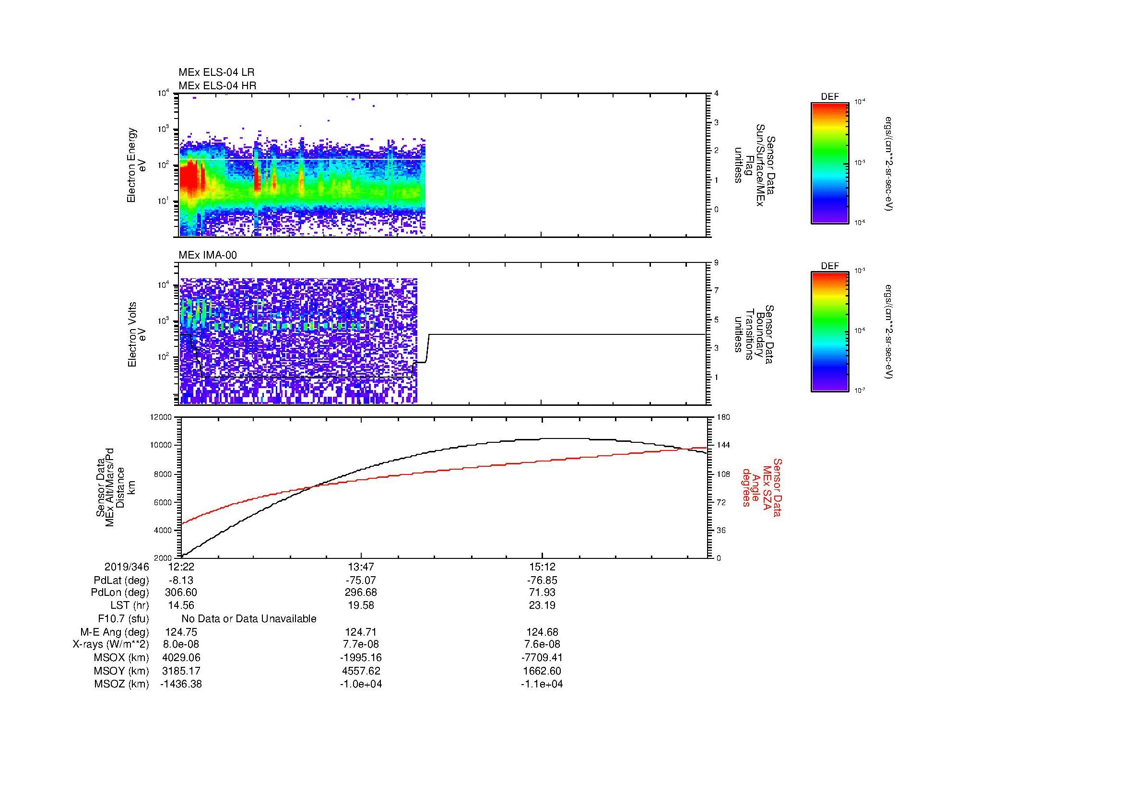This screenshot has width=1122, height=793.
Task: Click the M-E Ang value '124.68'
Action: pyautogui.click(x=542, y=632)
